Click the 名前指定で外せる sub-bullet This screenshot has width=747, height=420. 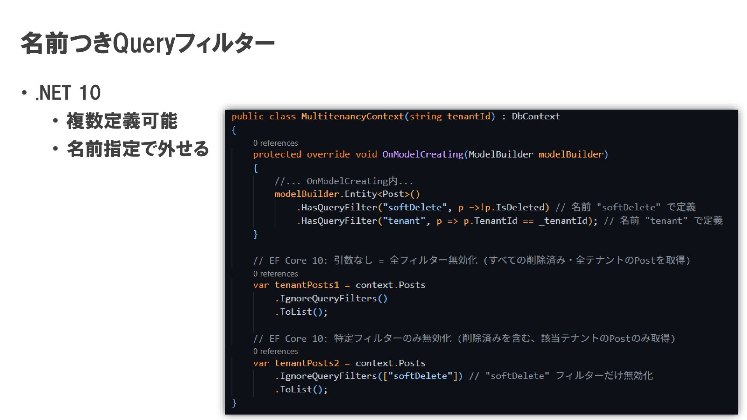[138, 149]
